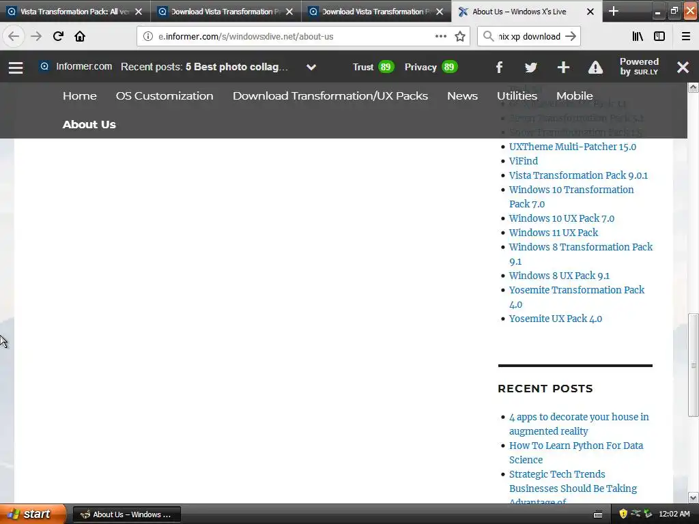Open Windows 8 UX Pack 9.1 link
Viewport: 699px width, 524px height.
click(559, 276)
